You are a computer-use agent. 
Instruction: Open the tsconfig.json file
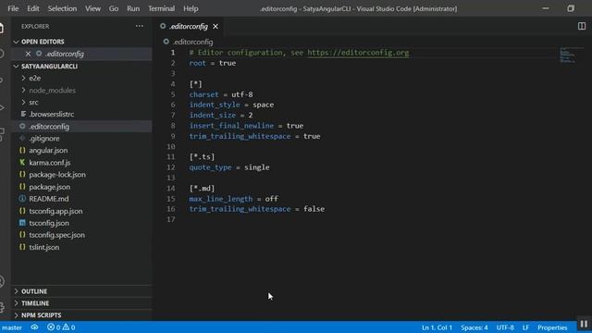49,223
